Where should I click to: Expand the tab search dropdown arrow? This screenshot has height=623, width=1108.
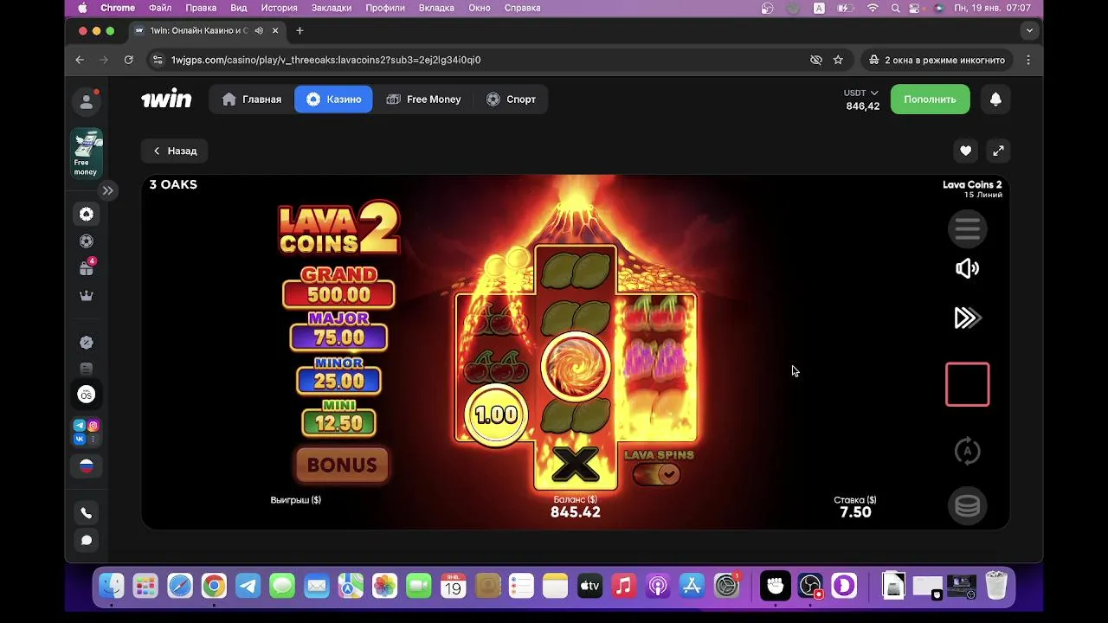(x=1029, y=30)
